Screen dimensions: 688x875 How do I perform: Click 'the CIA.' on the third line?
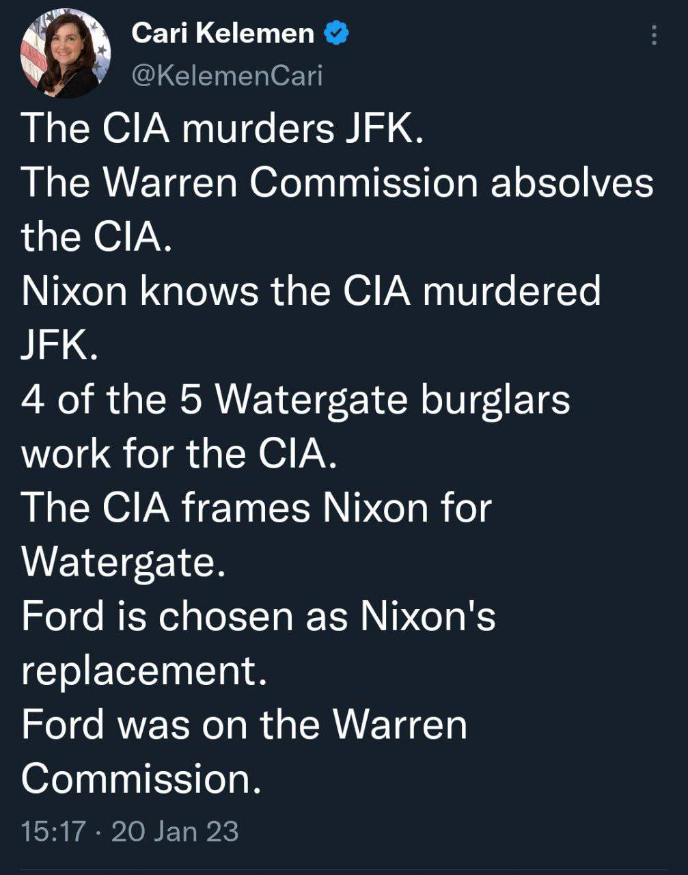(x=96, y=237)
